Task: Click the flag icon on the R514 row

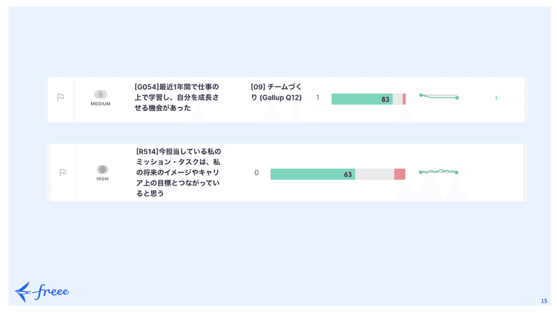Action: [x=63, y=172]
